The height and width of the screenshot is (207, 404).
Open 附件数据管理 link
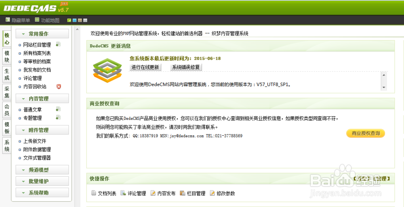[37, 149]
